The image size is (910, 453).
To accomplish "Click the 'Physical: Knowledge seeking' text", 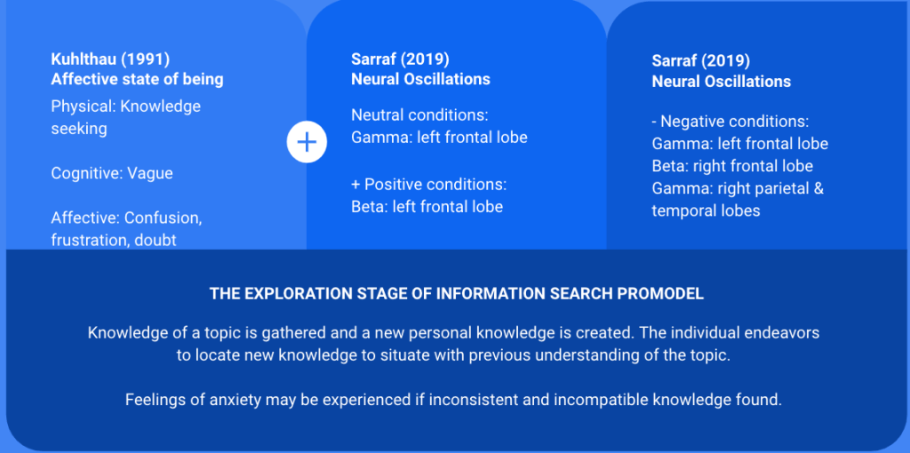I will pyautogui.click(x=125, y=117).
